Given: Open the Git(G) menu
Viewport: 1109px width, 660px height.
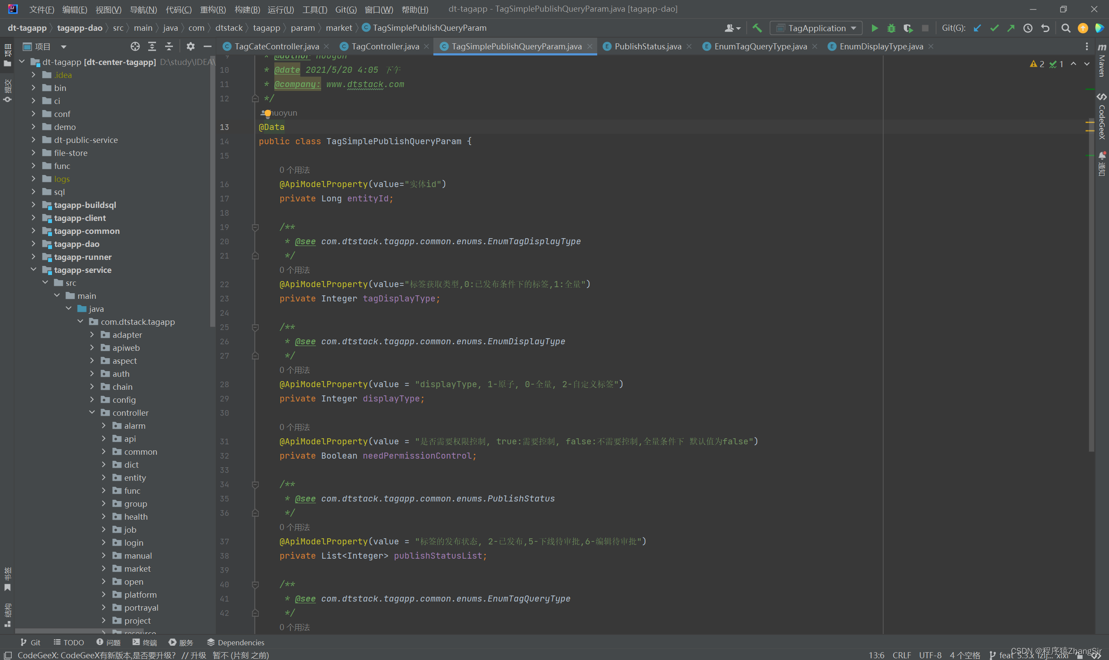Looking at the screenshot, I should pyautogui.click(x=346, y=10).
